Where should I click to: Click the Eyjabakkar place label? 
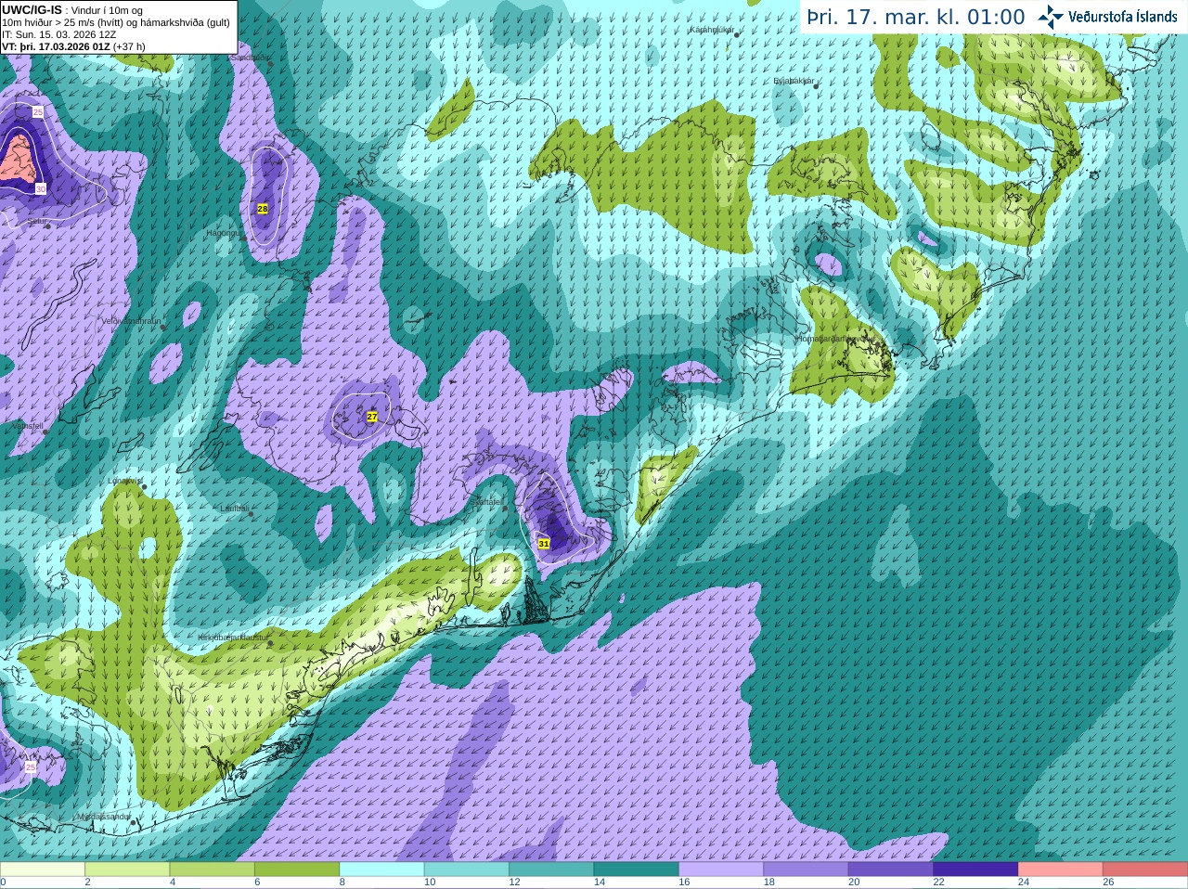[794, 81]
